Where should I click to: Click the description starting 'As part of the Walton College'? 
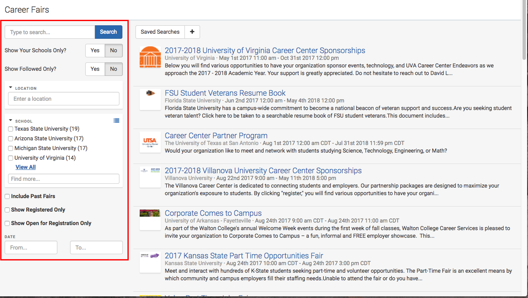[337, 232]
